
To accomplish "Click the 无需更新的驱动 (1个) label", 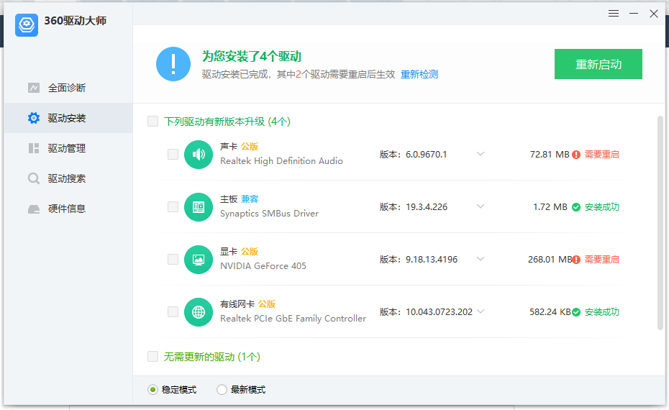I will click(x=212, y=357).
